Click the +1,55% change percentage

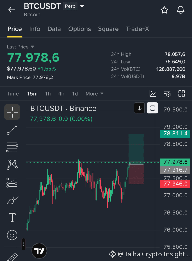point(47,69)
